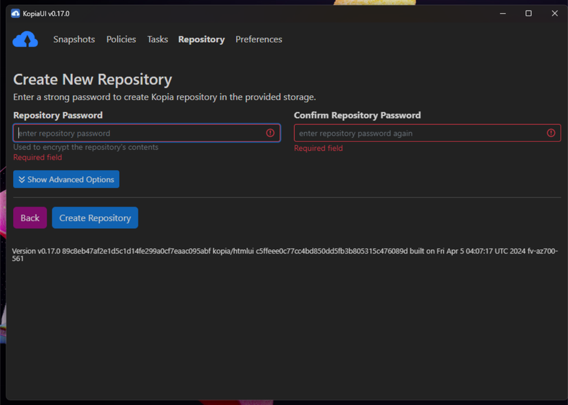Switch to the Tasks tab
This screenshot has width=568, height=405.
(x=157, y=39)
